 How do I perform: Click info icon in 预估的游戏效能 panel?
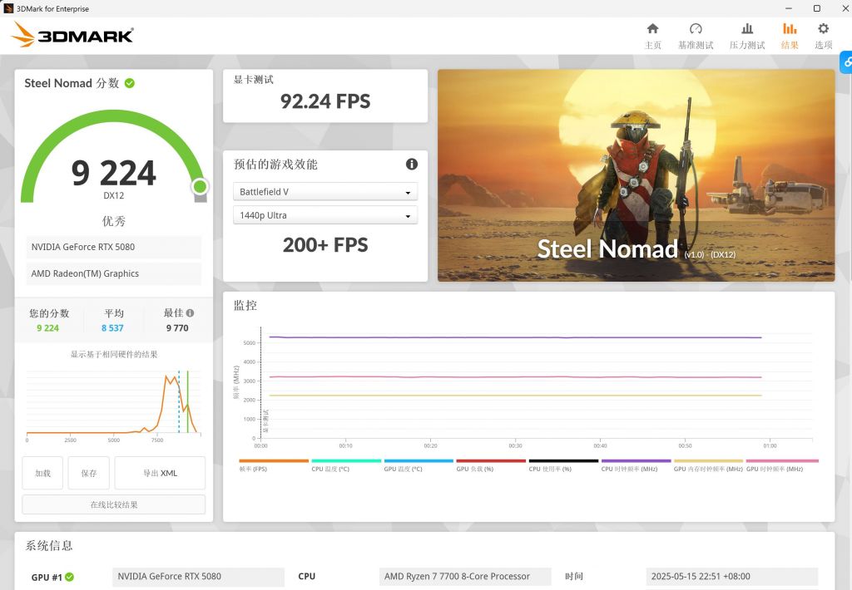coord(411,165)
